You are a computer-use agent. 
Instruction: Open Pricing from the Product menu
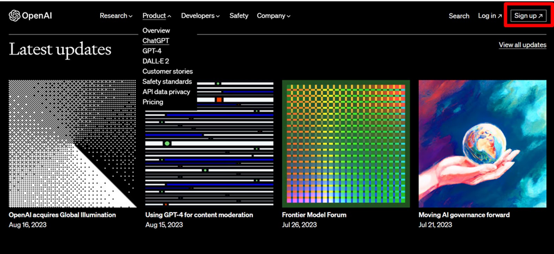pyautogui.click(x=153, y=102)
